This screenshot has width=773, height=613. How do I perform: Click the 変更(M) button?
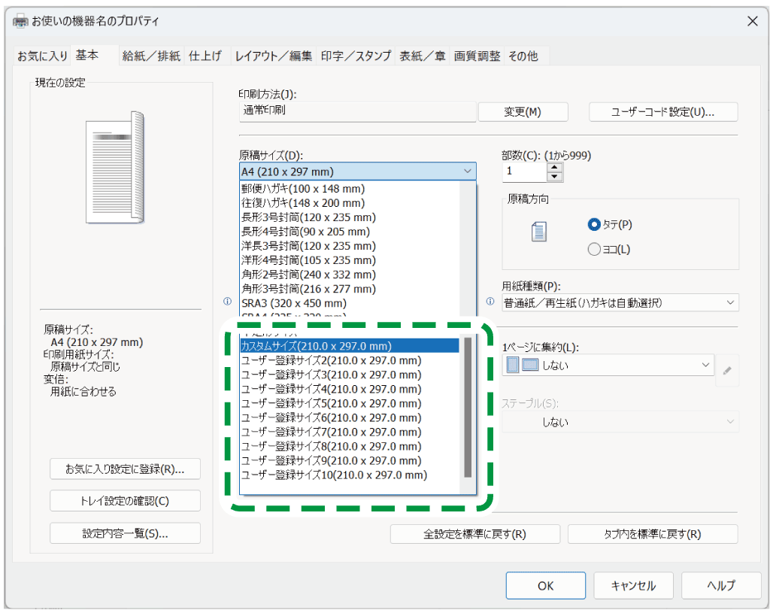click(x=523, y=112)
